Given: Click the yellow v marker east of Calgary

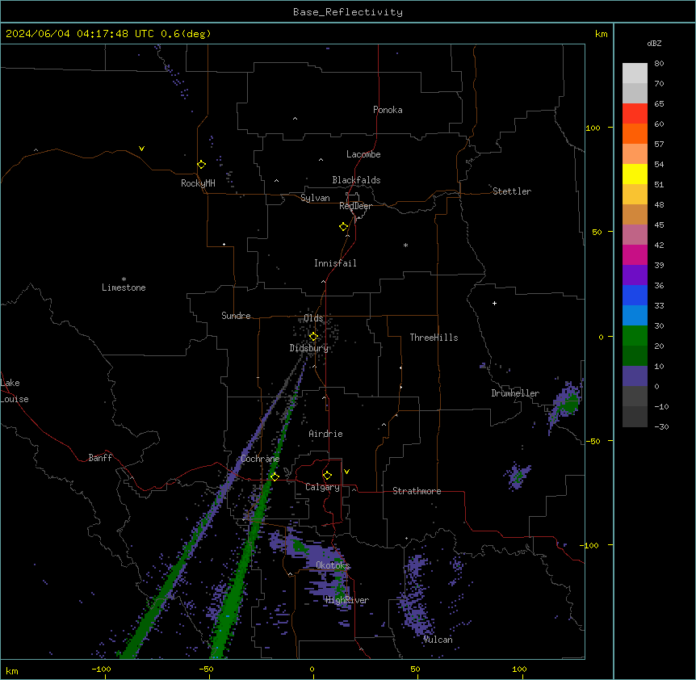Looking at the screenshot, I should click(346, 472).
